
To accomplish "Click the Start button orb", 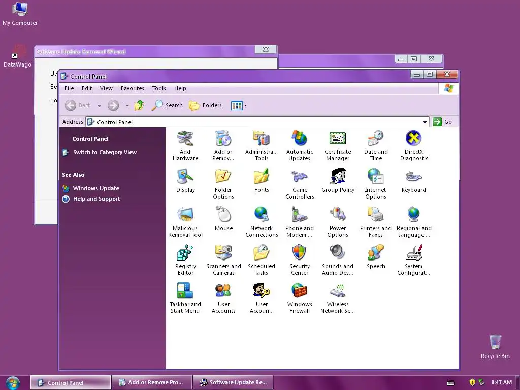I will pos(13,383).
